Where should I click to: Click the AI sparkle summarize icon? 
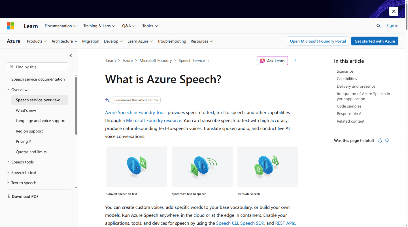[107, 100]
